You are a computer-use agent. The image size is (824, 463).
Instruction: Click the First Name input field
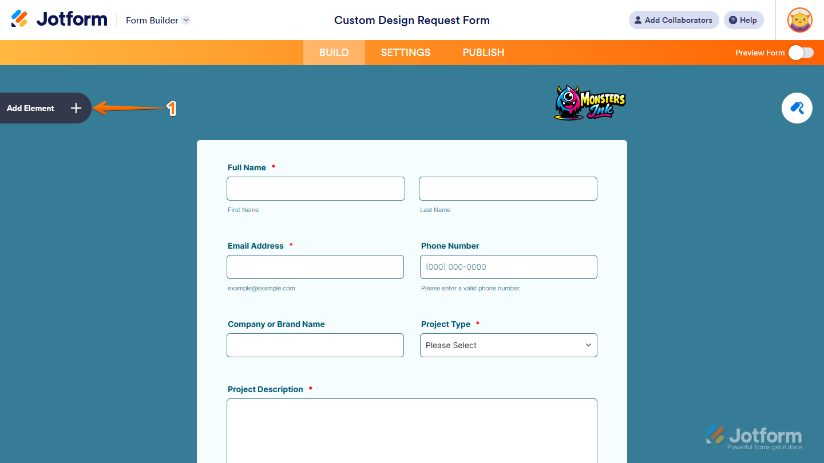(x=315, y=188)
